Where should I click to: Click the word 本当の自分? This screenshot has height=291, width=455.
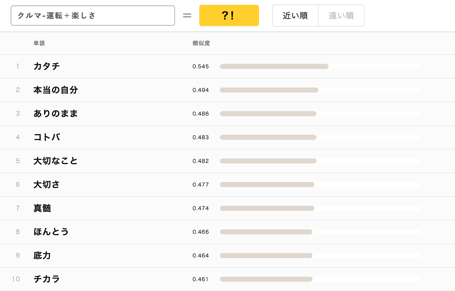(x=56, y=90)
